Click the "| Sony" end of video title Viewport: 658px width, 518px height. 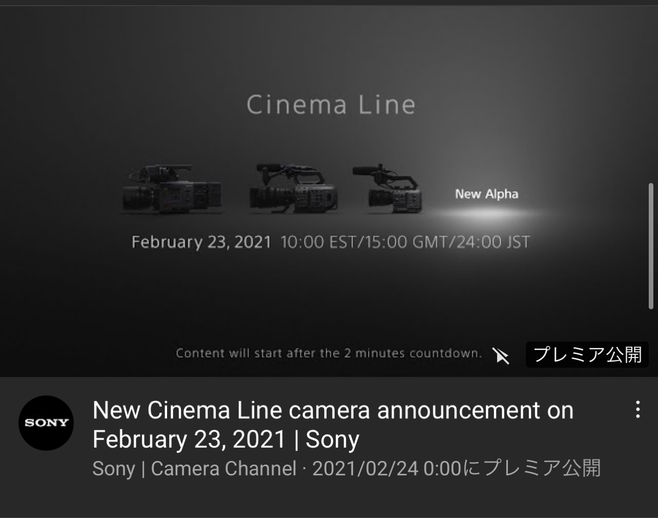327,440
